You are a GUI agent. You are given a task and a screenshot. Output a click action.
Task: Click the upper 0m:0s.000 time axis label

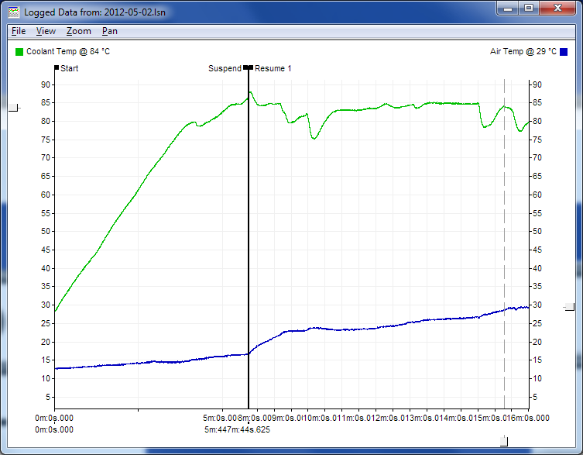click(x=54, y=418)
